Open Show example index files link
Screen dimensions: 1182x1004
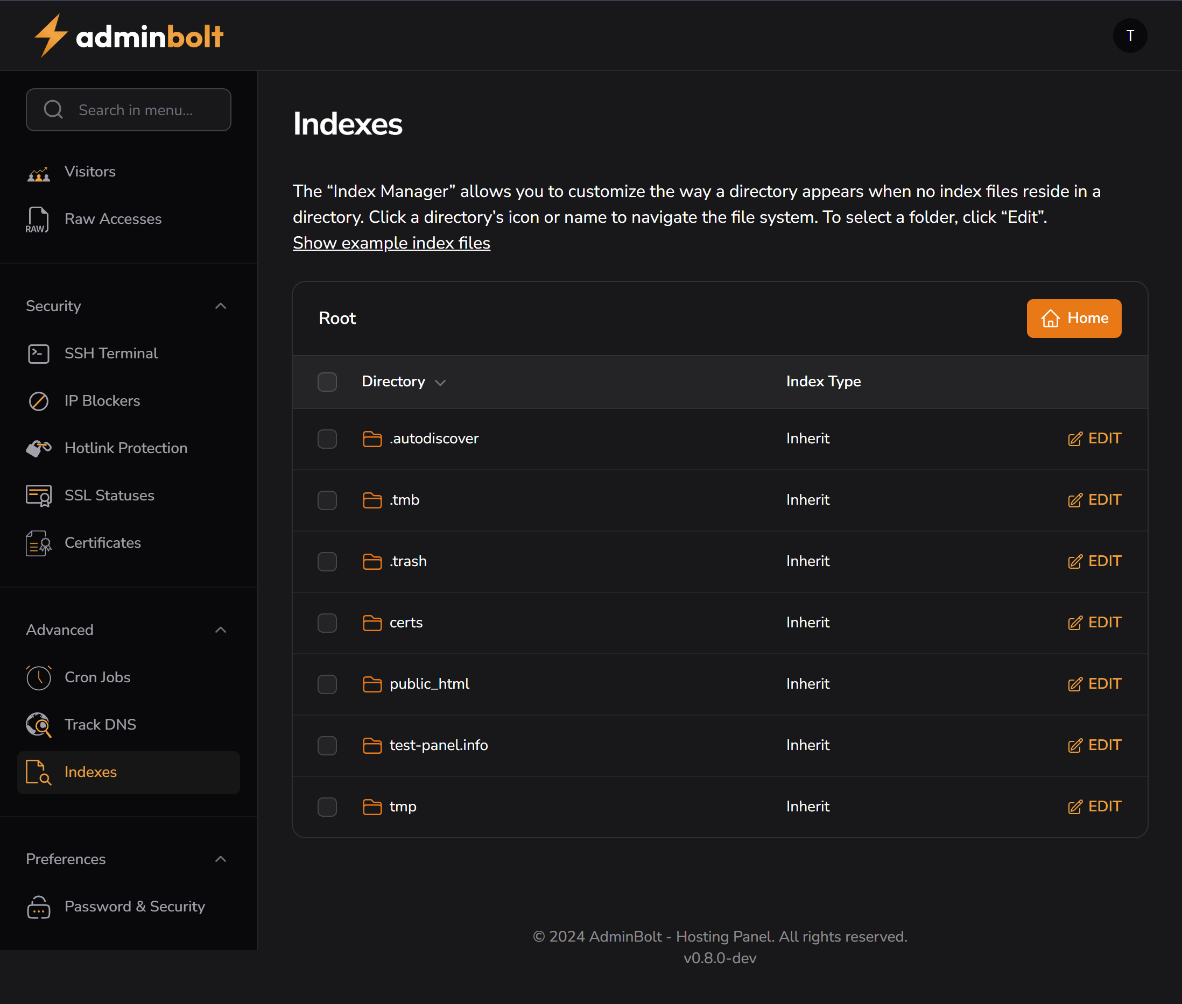(391, 243)
